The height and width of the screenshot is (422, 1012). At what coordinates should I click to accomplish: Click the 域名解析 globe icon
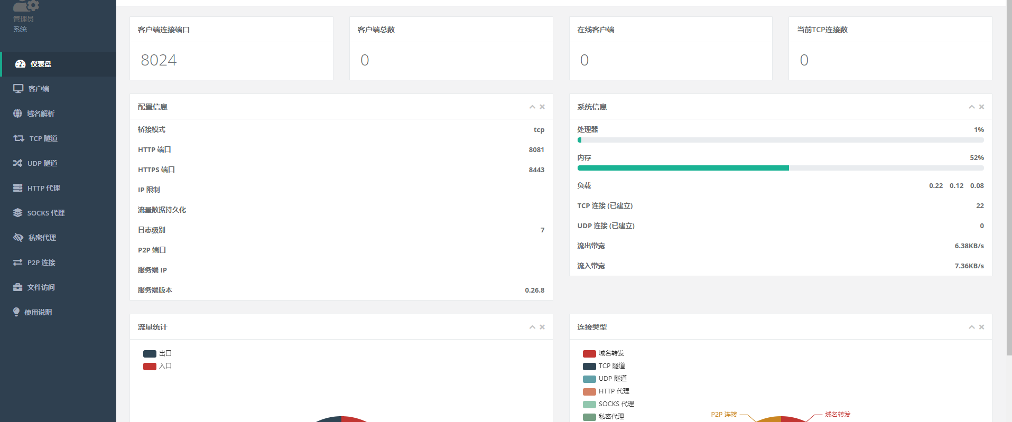tap(17, 114)
